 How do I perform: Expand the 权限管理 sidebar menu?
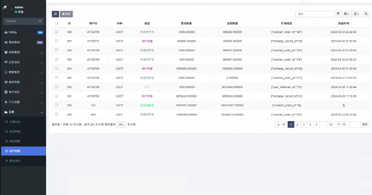coord(23,52)
